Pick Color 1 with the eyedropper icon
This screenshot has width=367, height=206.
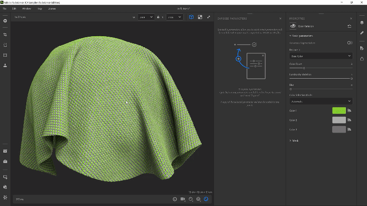click(x=350, y=111)
